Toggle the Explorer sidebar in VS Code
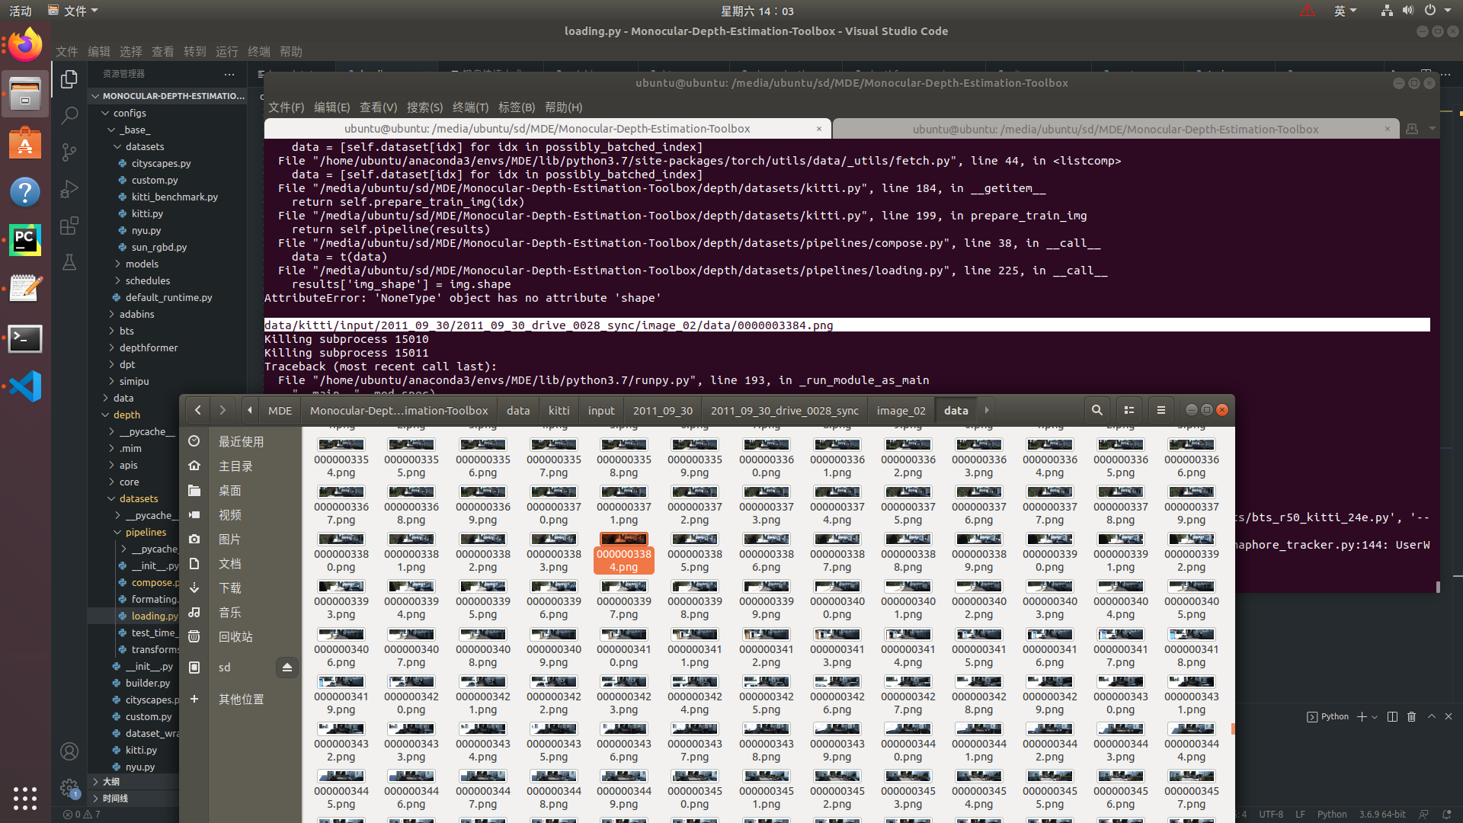 (69, 78)
